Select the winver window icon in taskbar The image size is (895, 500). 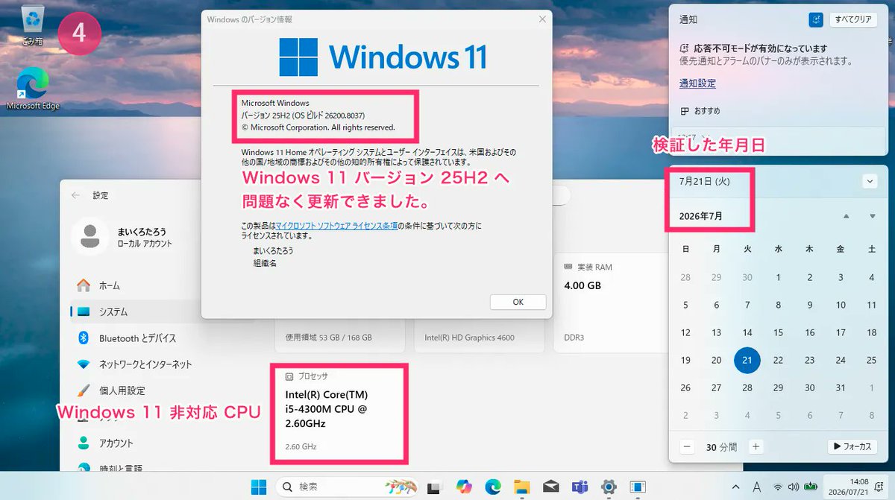[638, 487]
